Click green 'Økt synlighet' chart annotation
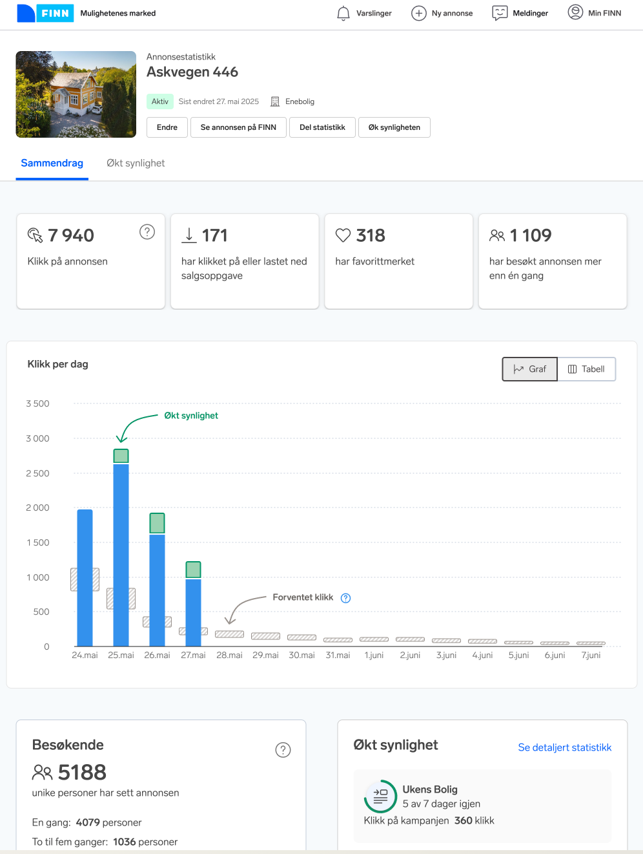 [191, 416]
